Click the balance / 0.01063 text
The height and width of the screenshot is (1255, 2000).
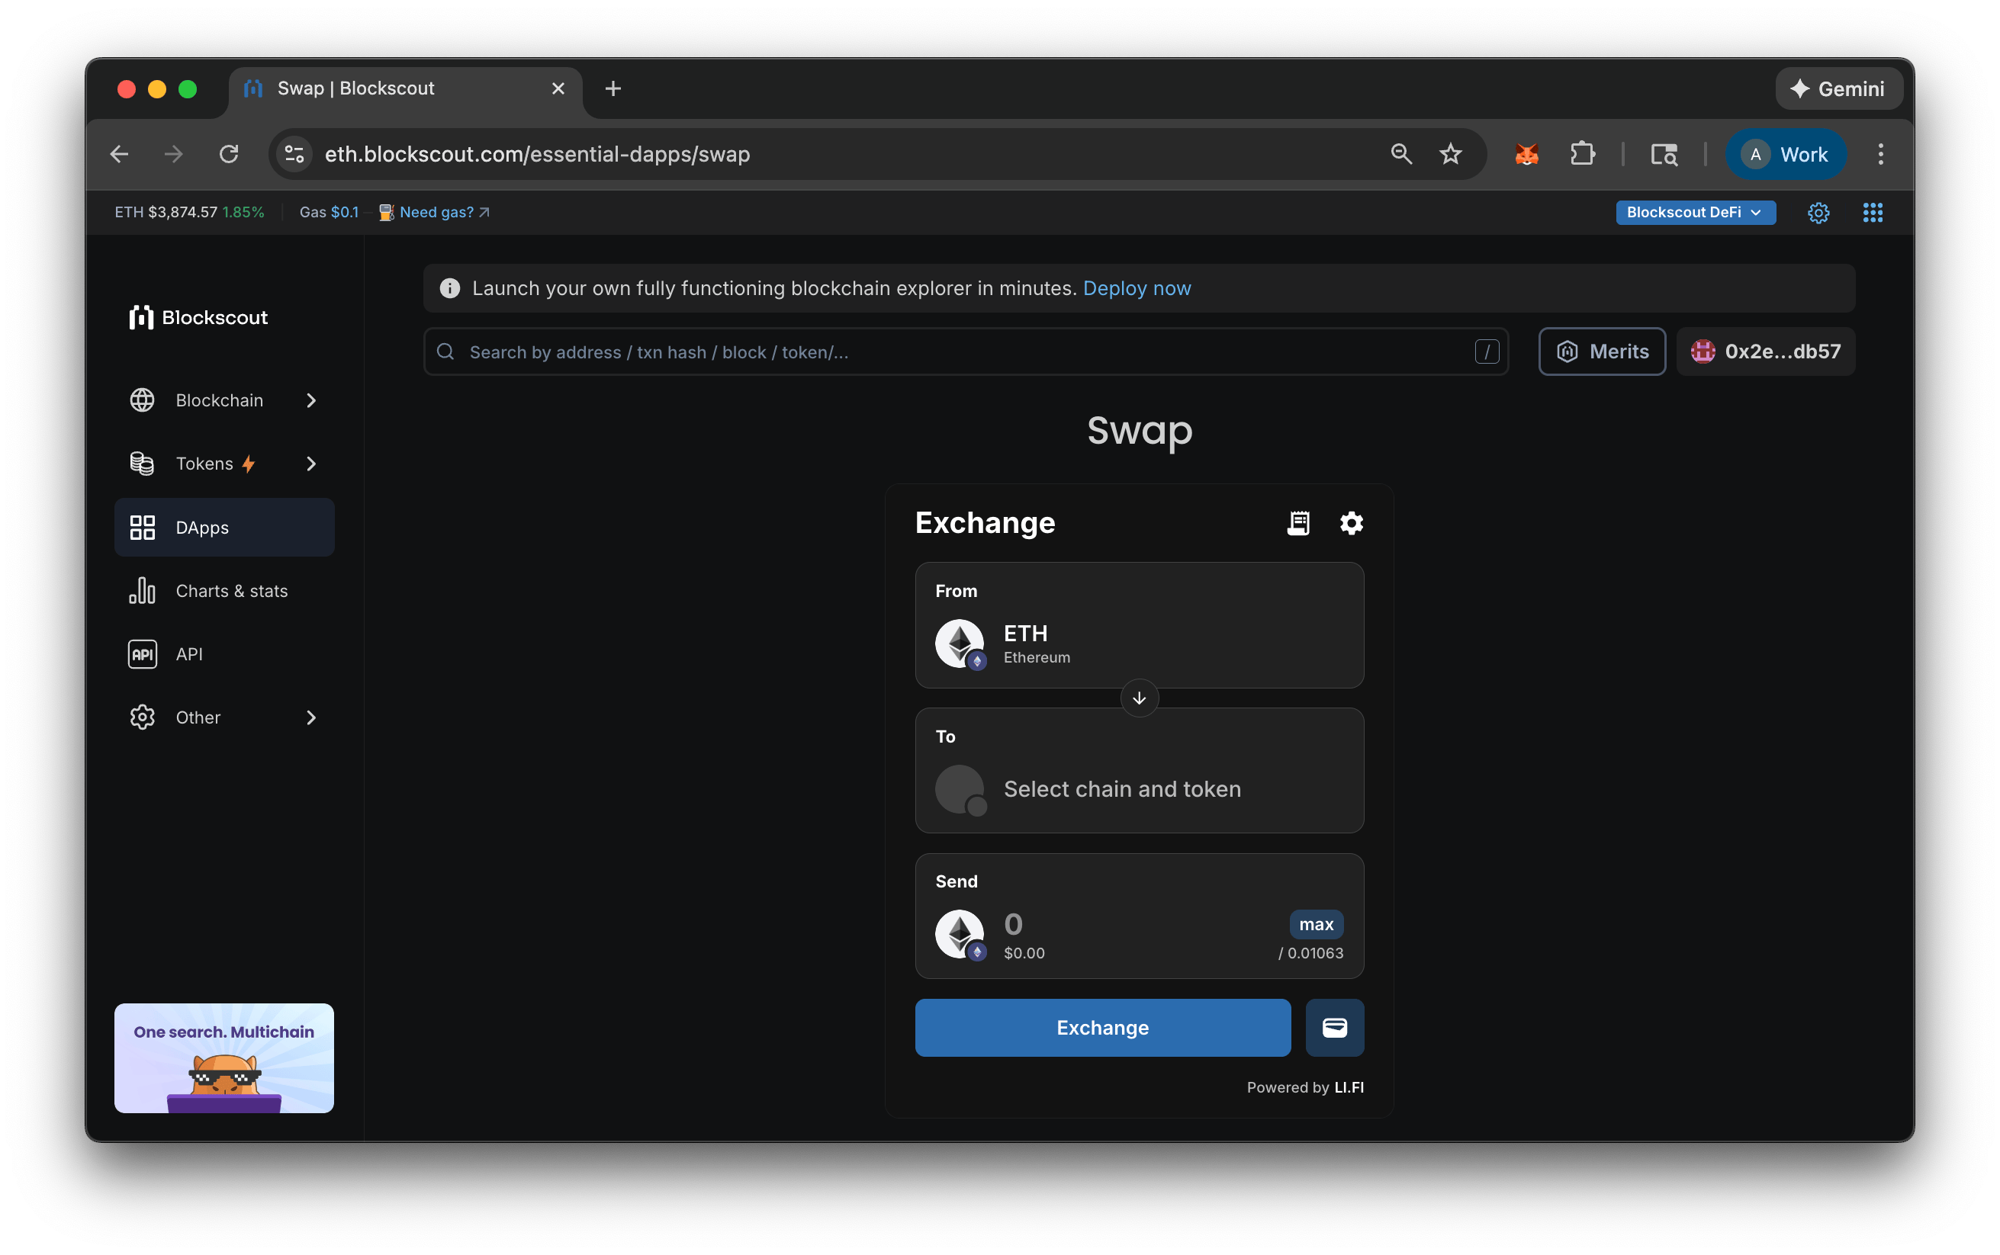click(x=1310, y=953)
